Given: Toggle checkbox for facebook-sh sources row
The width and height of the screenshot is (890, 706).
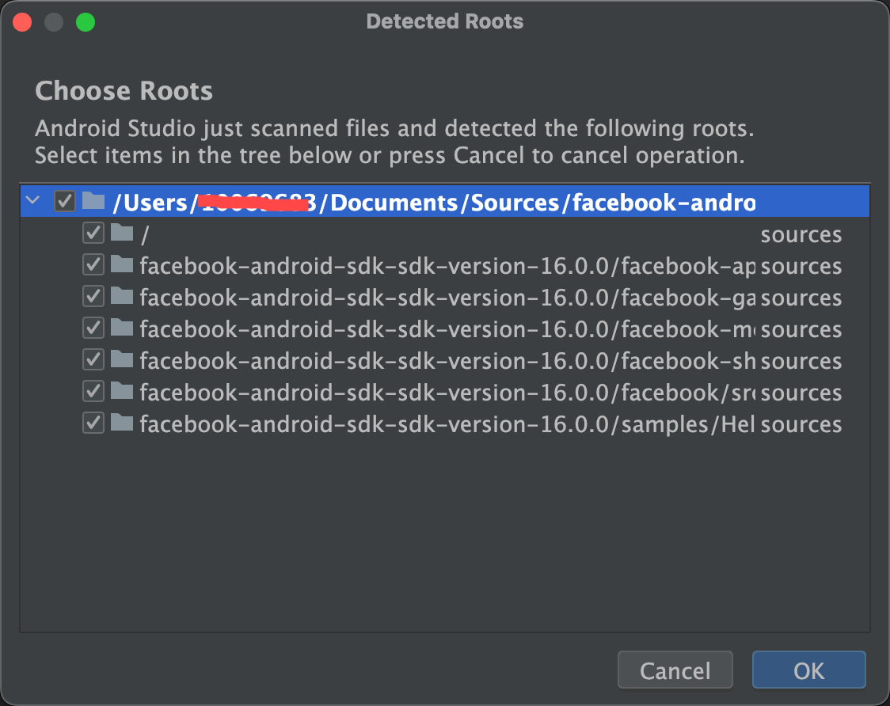Looking at the screenshot, I should pyautogui.click(x=93, y=360).
